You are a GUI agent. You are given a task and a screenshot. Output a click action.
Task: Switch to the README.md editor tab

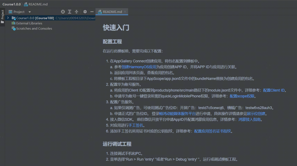tap(112, 12)
